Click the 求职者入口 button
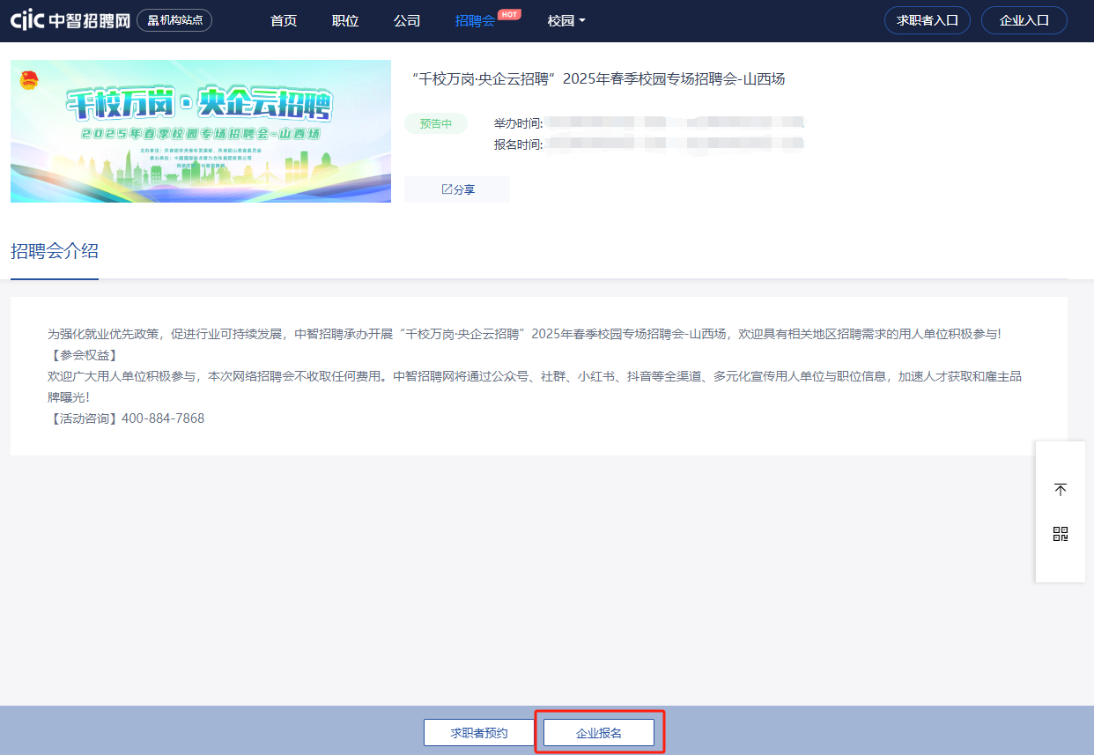1094x755 pixels. [927, 20]
